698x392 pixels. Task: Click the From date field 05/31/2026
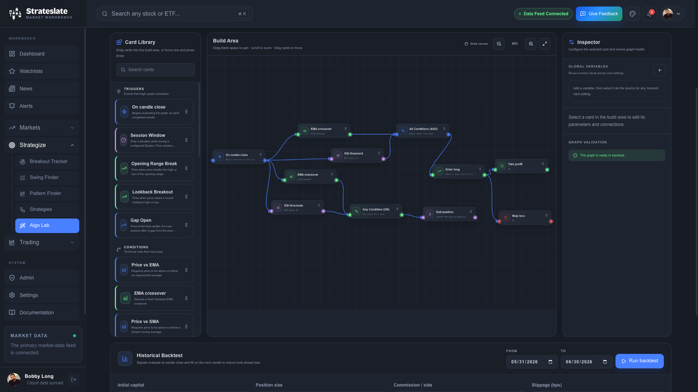[532, 362]
